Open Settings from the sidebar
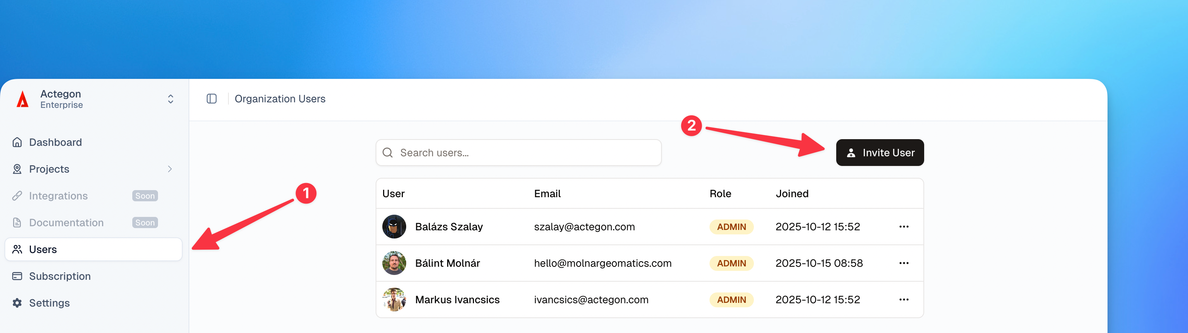Image resolution: width=1188 pixels, height=333 pixels. pos(94,302)
